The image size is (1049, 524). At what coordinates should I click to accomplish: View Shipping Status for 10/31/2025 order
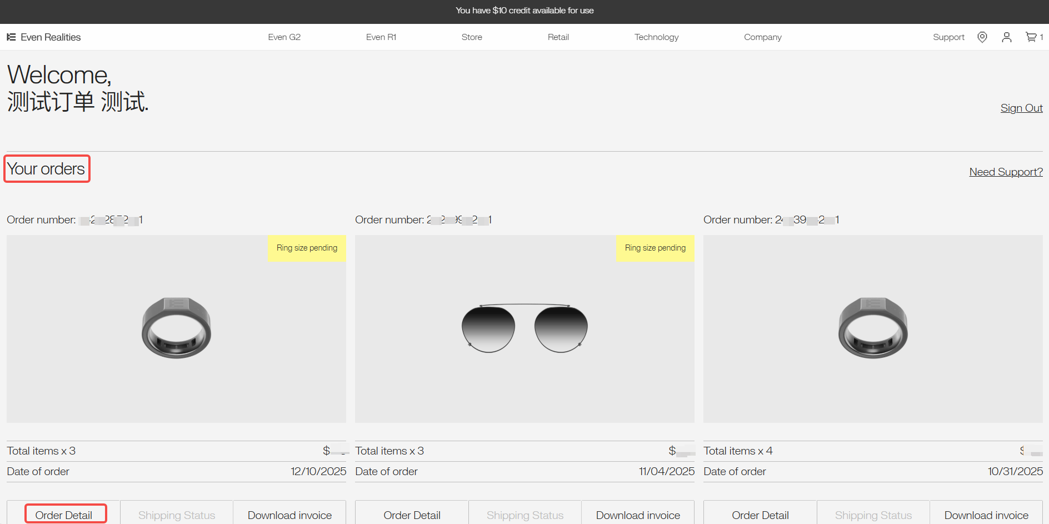(873, 515)
